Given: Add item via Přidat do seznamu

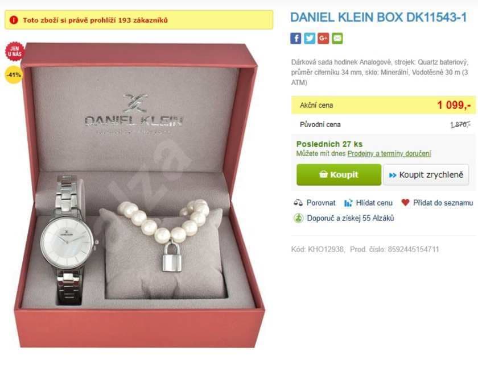Looking at the screenshot, I should tap(443, 203).
